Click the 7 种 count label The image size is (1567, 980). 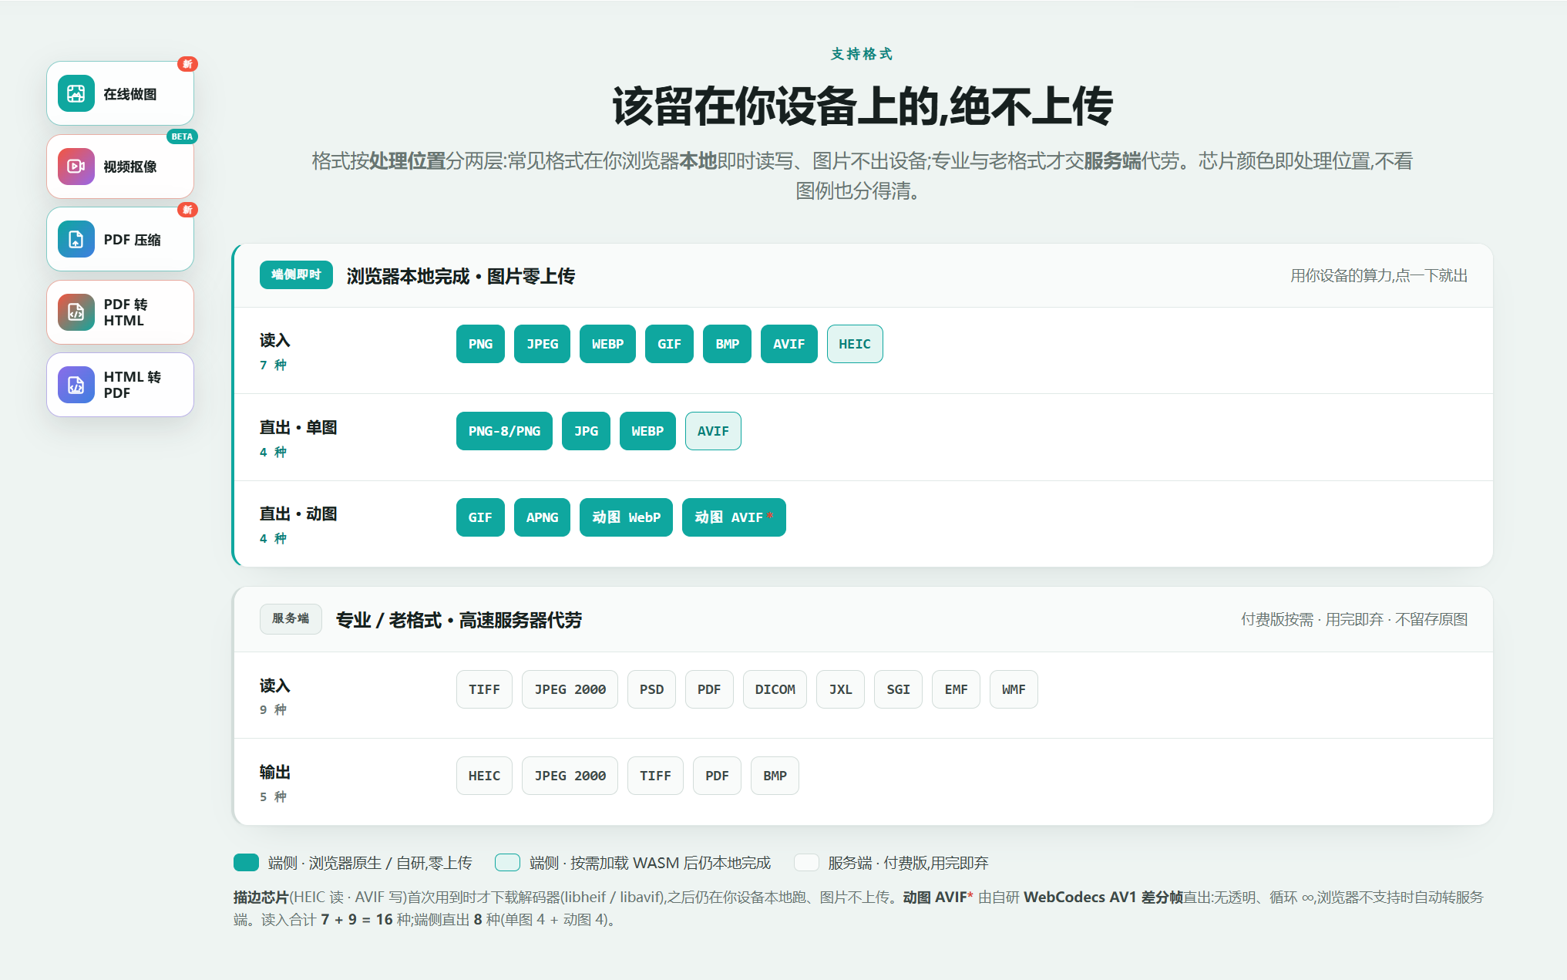[x=273, y=365]
